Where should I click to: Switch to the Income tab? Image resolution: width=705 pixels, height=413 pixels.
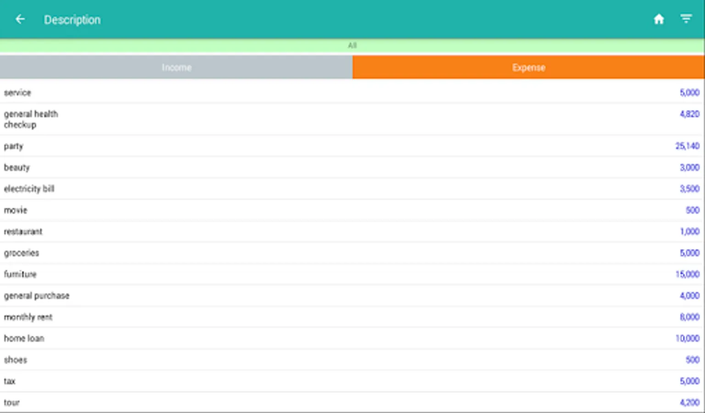(x=176, y=67)
